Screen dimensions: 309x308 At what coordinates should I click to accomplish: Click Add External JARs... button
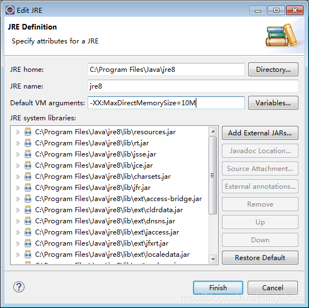pyautogui.click(x=260, y=133)
